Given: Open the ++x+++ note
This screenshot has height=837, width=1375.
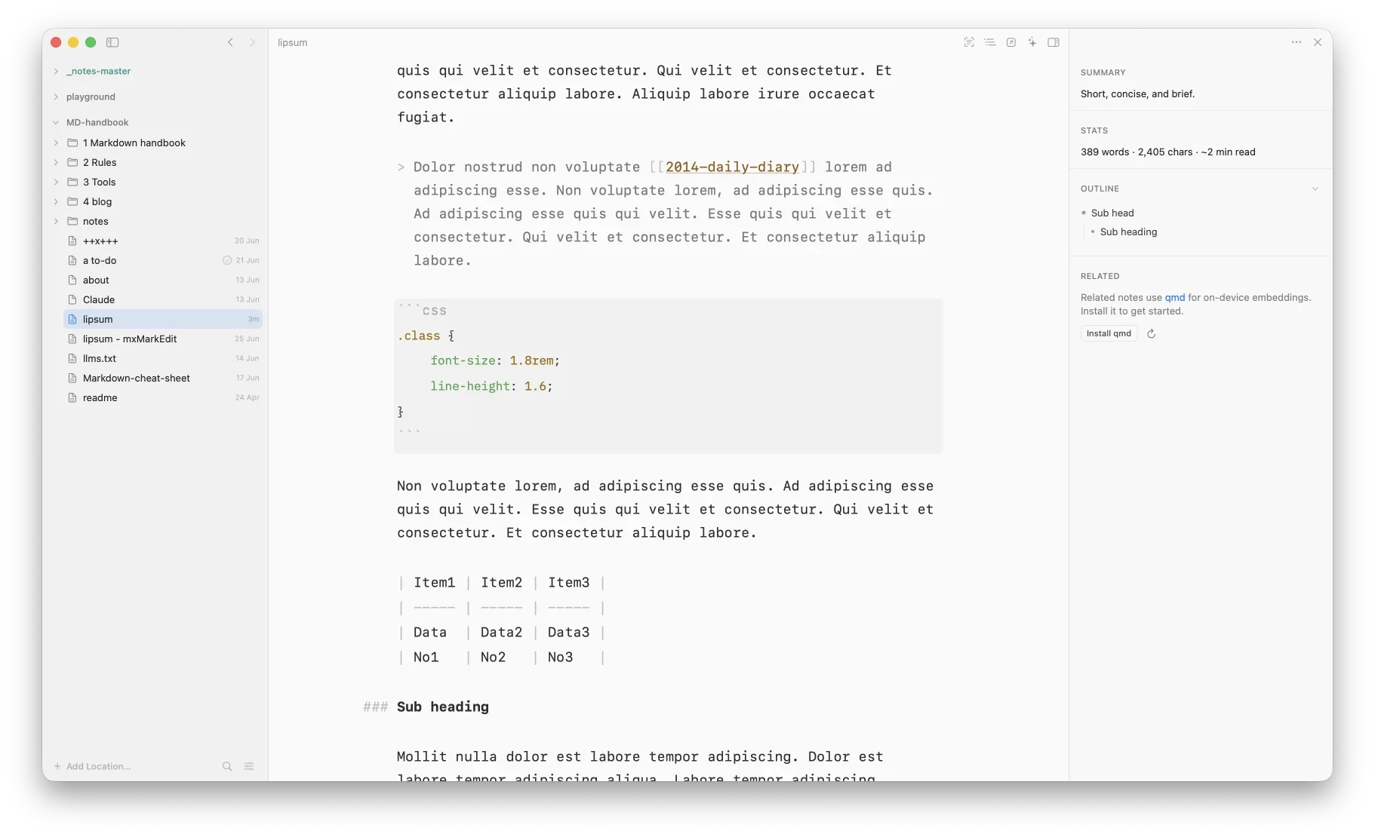Looking at the screenshot, I should (163, 241).
